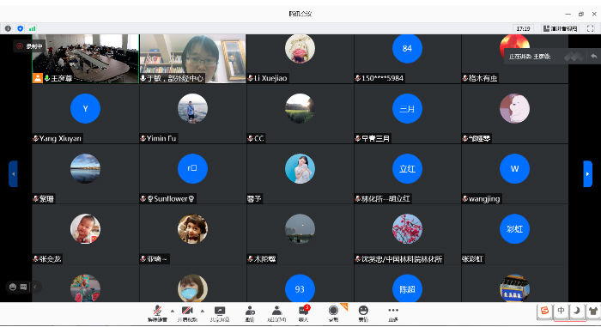Unmute the microphone in the bottom toolbar
Image resolution: width=601 pixels, height=327 pixels.
[157, 313]
